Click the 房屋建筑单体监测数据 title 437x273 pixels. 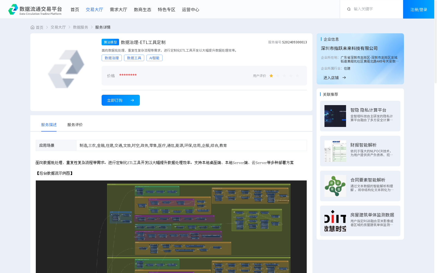coord(372,215)
